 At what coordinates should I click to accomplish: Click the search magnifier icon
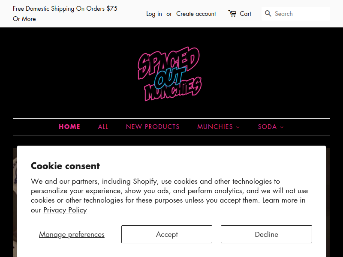tap(268, 14)
